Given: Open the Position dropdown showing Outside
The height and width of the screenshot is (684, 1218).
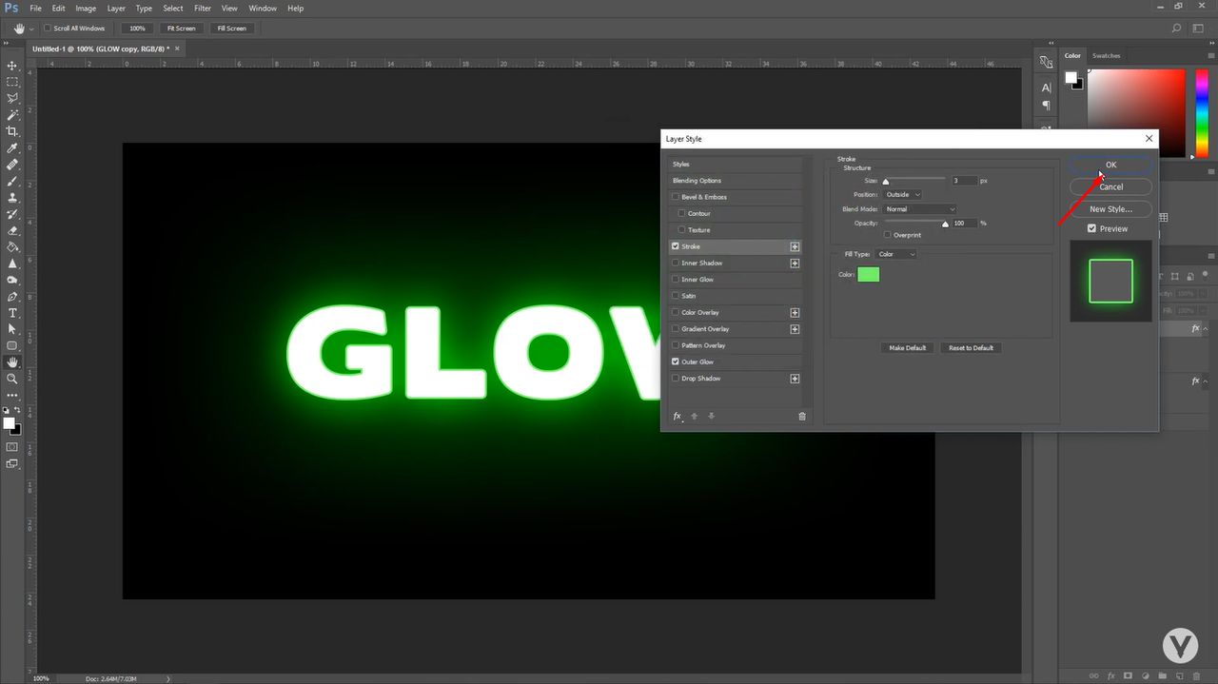Looking at the screenshot, I should click(902, 194).
